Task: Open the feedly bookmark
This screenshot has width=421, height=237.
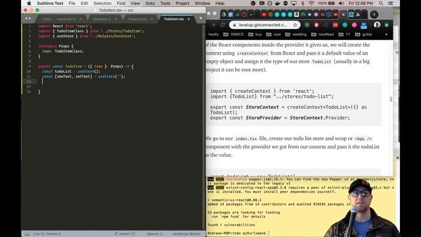Action: pos(213,34)
